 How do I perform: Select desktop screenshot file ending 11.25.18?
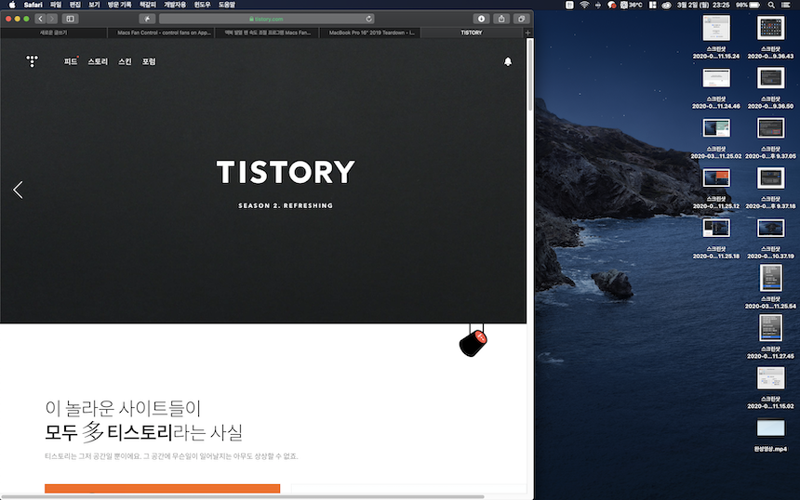pyautogui.click(x=716, y=238)
